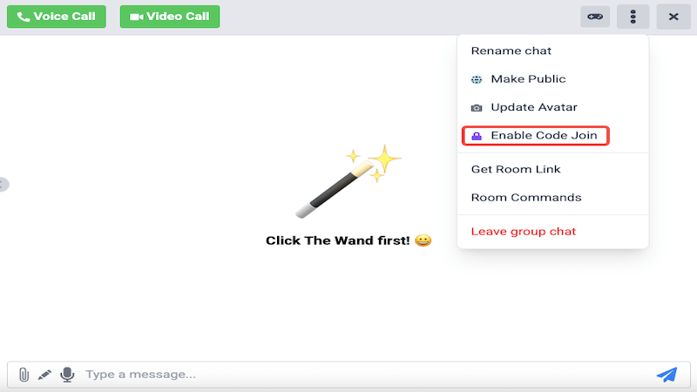This screenshot has height=392, width=697.
Task: Choose Make Public menu option
Action: (x=528, y=79)
